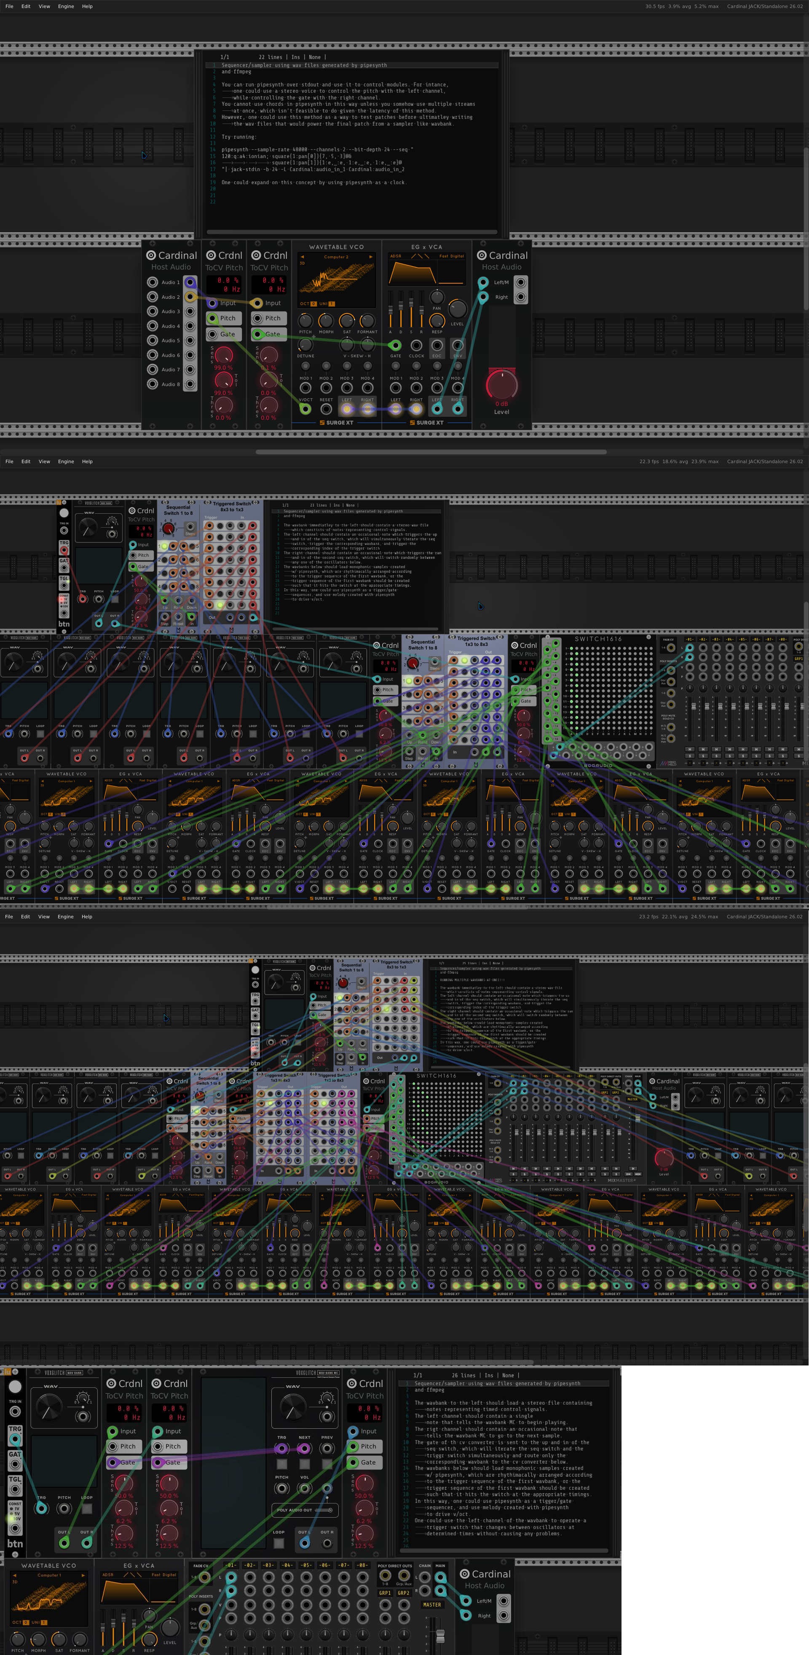Open the Engine menu in the topmost menu bar
Image resolution: width=809 pixels, height=1655 pixels.
pos(66,6)
